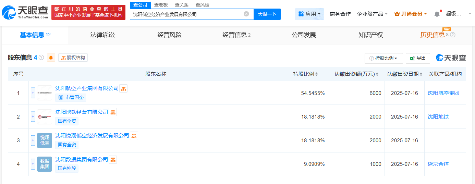Click equity structure icon beside 沈阳地铁经营有限公司

click(x=113, y=112)
